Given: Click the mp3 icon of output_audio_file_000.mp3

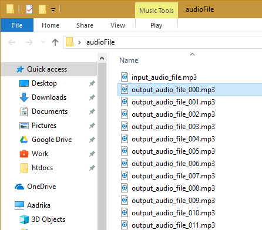Looking at the screenshot, I should click(x=125, y=89).
